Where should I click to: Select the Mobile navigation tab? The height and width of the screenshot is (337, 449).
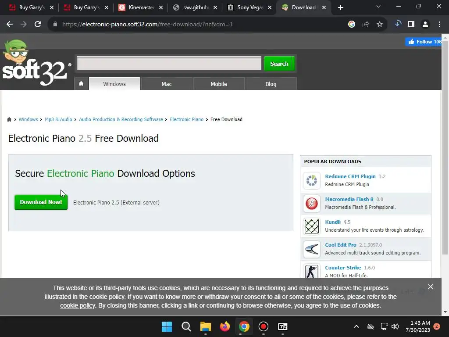pos(219,84)
